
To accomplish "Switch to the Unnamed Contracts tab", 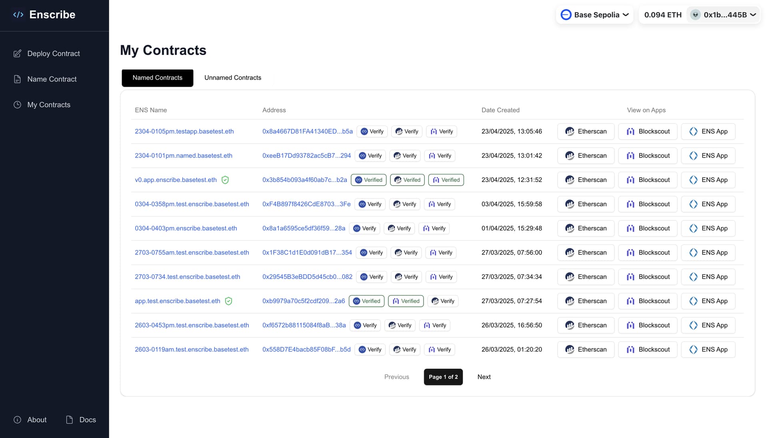I will tap(233, 78).
